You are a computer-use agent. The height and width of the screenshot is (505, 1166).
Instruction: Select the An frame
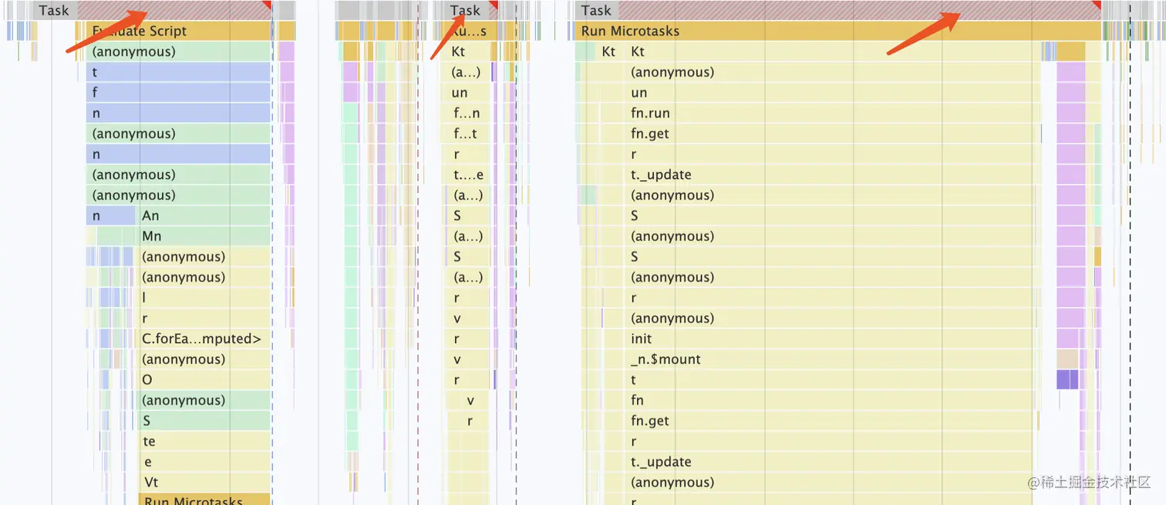click(x=204, y=216)
